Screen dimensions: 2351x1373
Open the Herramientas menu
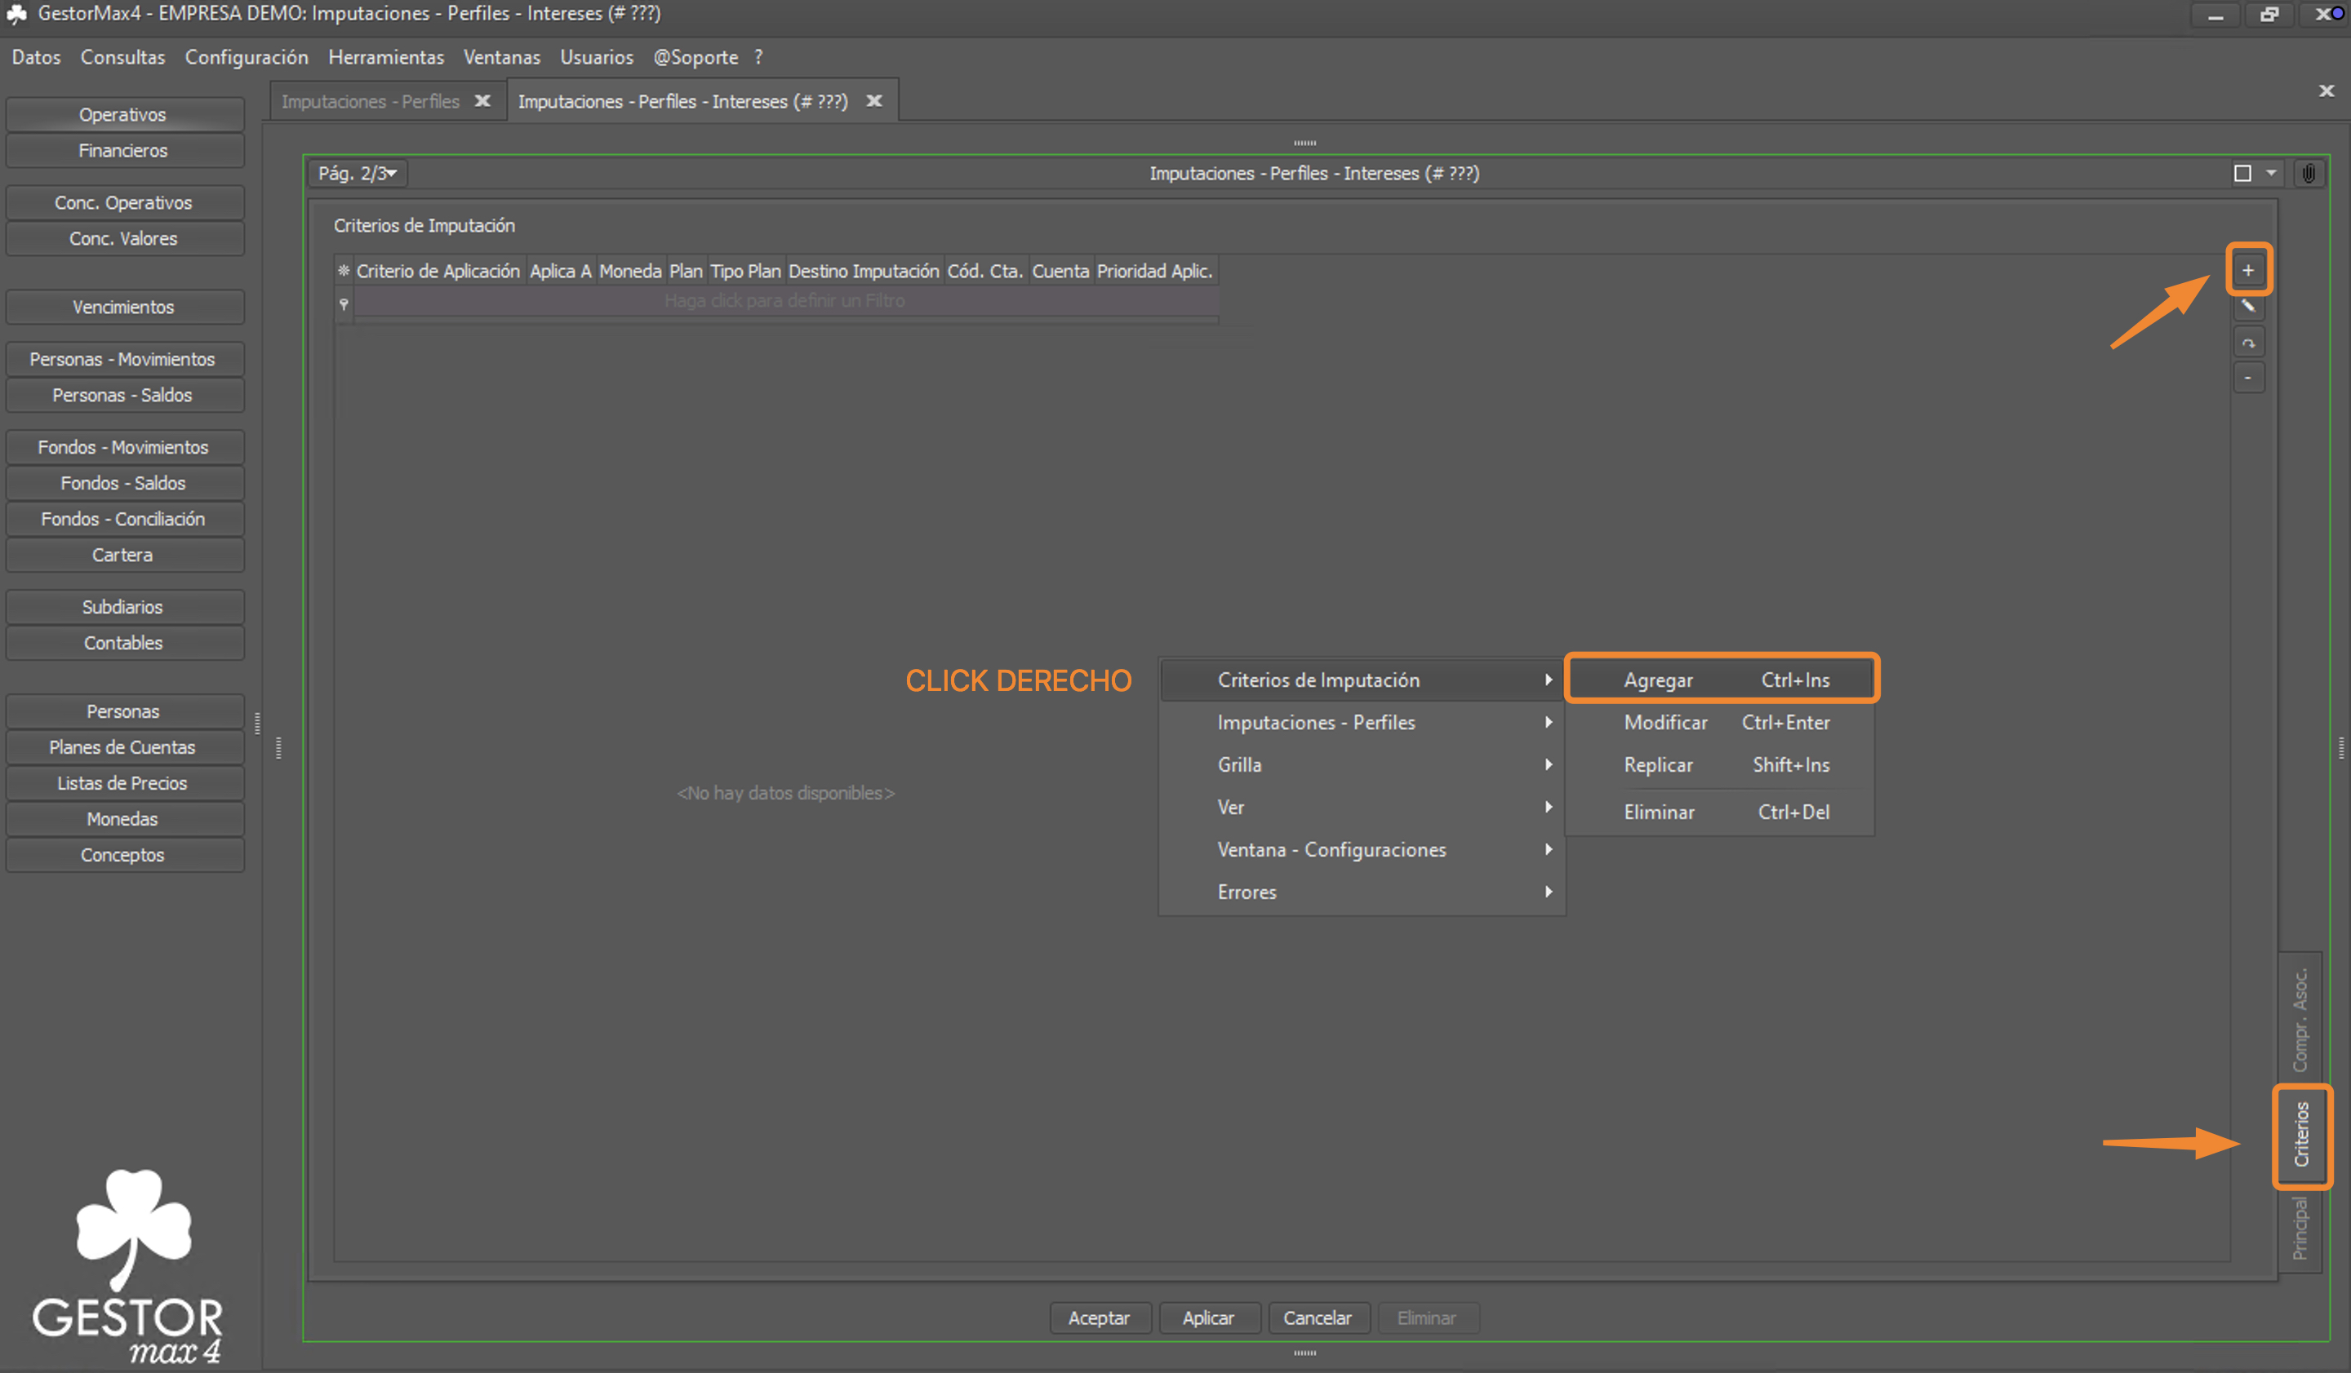pos(385,57)
